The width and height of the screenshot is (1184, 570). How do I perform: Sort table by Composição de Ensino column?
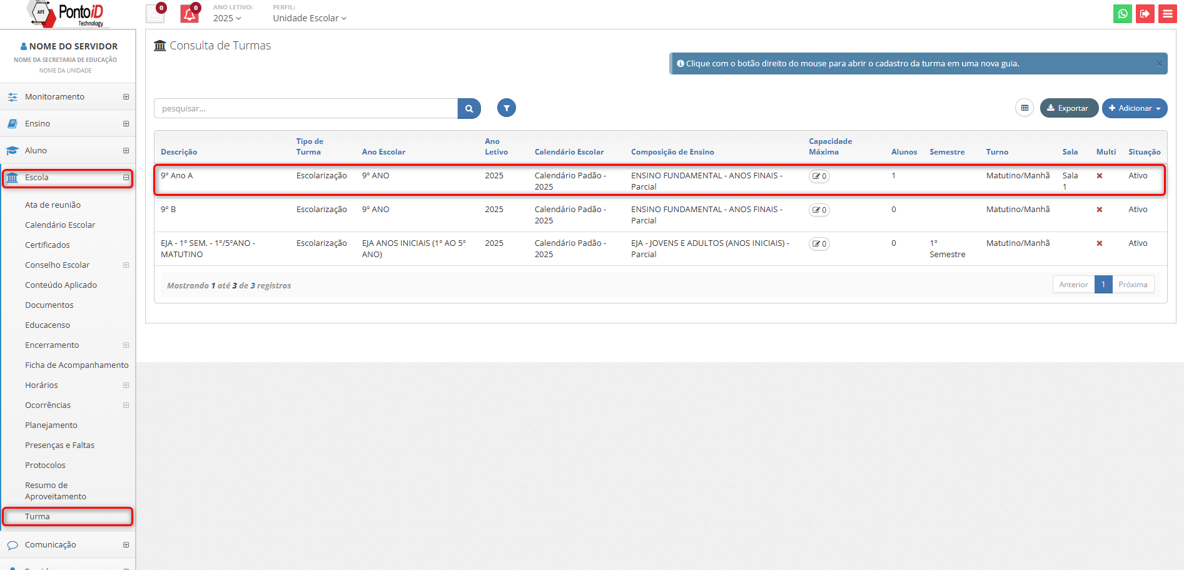[672, 152]
